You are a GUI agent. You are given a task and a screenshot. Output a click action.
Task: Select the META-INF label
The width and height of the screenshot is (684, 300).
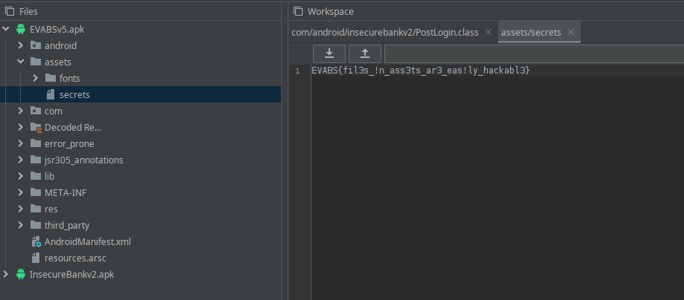(65, 192)
